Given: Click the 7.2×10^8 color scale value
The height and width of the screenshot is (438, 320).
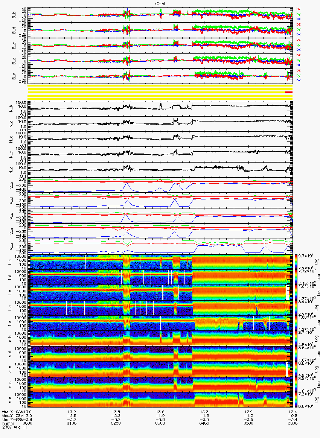Looking at the screenshot, I should 305,394.
